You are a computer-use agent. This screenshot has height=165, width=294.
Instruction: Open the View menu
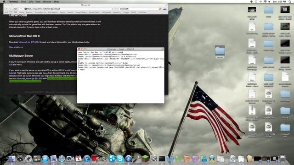[38, 1]
